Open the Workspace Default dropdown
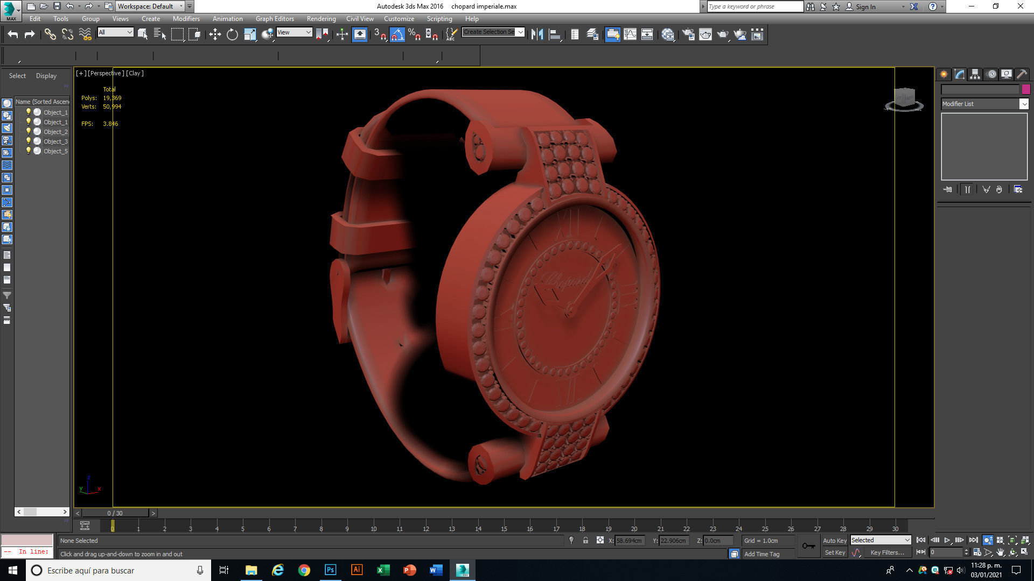The image size is (1034, 581). (150, 6)
